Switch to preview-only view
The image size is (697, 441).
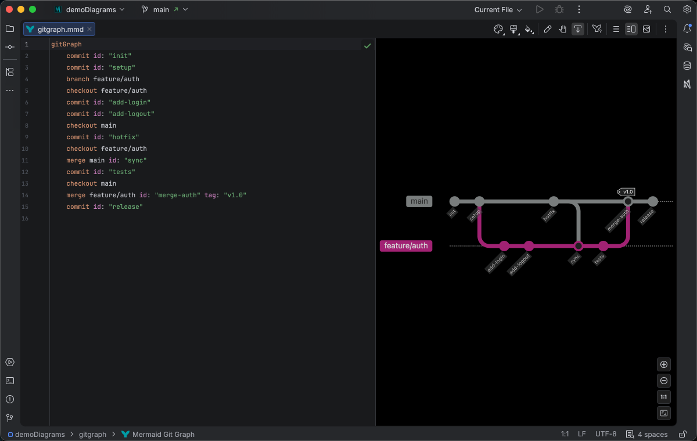(x=646, y=29)
